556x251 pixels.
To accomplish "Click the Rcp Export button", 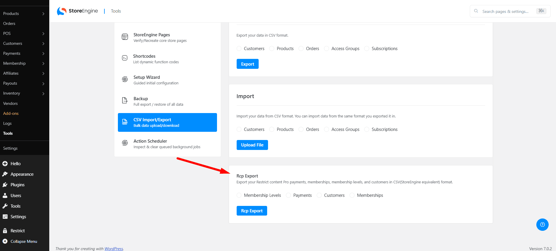I will [x=252, y=211].
